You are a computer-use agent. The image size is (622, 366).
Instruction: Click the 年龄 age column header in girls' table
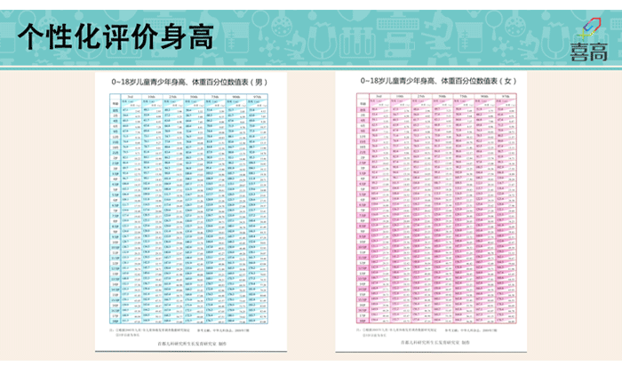(x=363, y=104)
